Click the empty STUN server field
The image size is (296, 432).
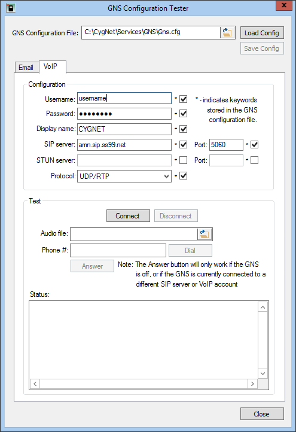124,160
